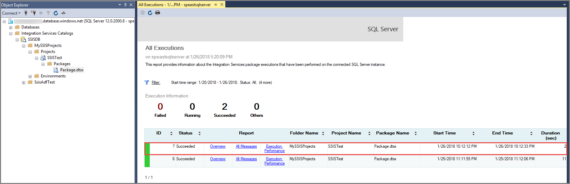Collapse the SSISDB catalog node
The width and height of the screenshot is (570, 184).
tap(17, 40)
